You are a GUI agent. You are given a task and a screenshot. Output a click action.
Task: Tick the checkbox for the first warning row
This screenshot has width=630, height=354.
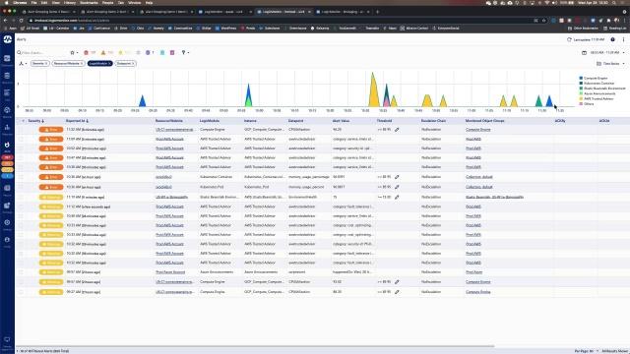(21, 197)
